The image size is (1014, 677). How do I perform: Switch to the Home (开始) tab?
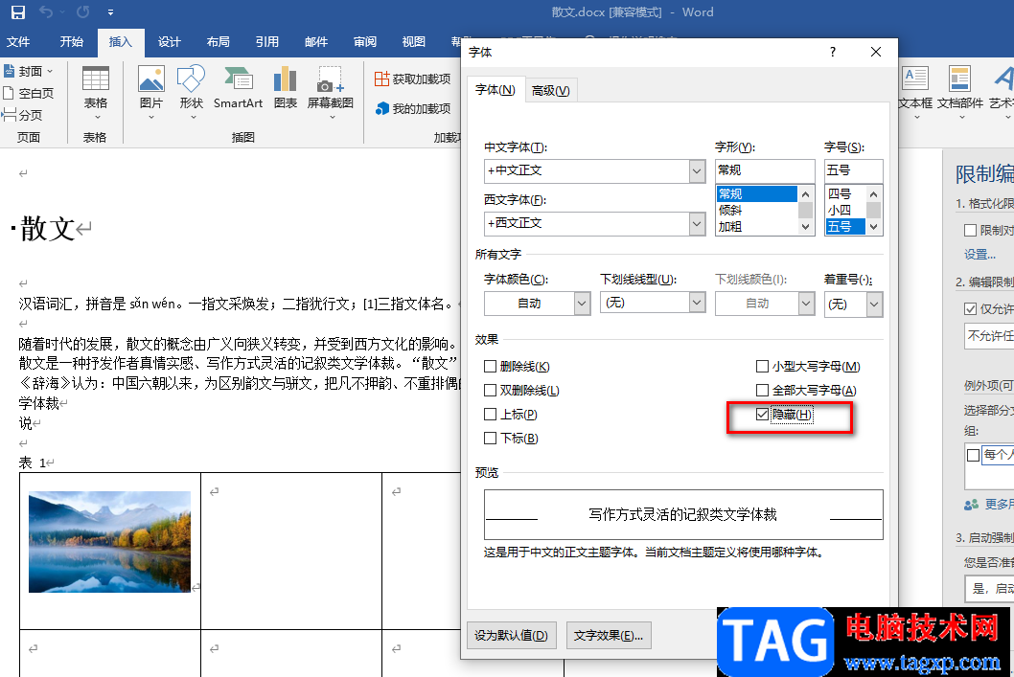[x=71, y=42]
